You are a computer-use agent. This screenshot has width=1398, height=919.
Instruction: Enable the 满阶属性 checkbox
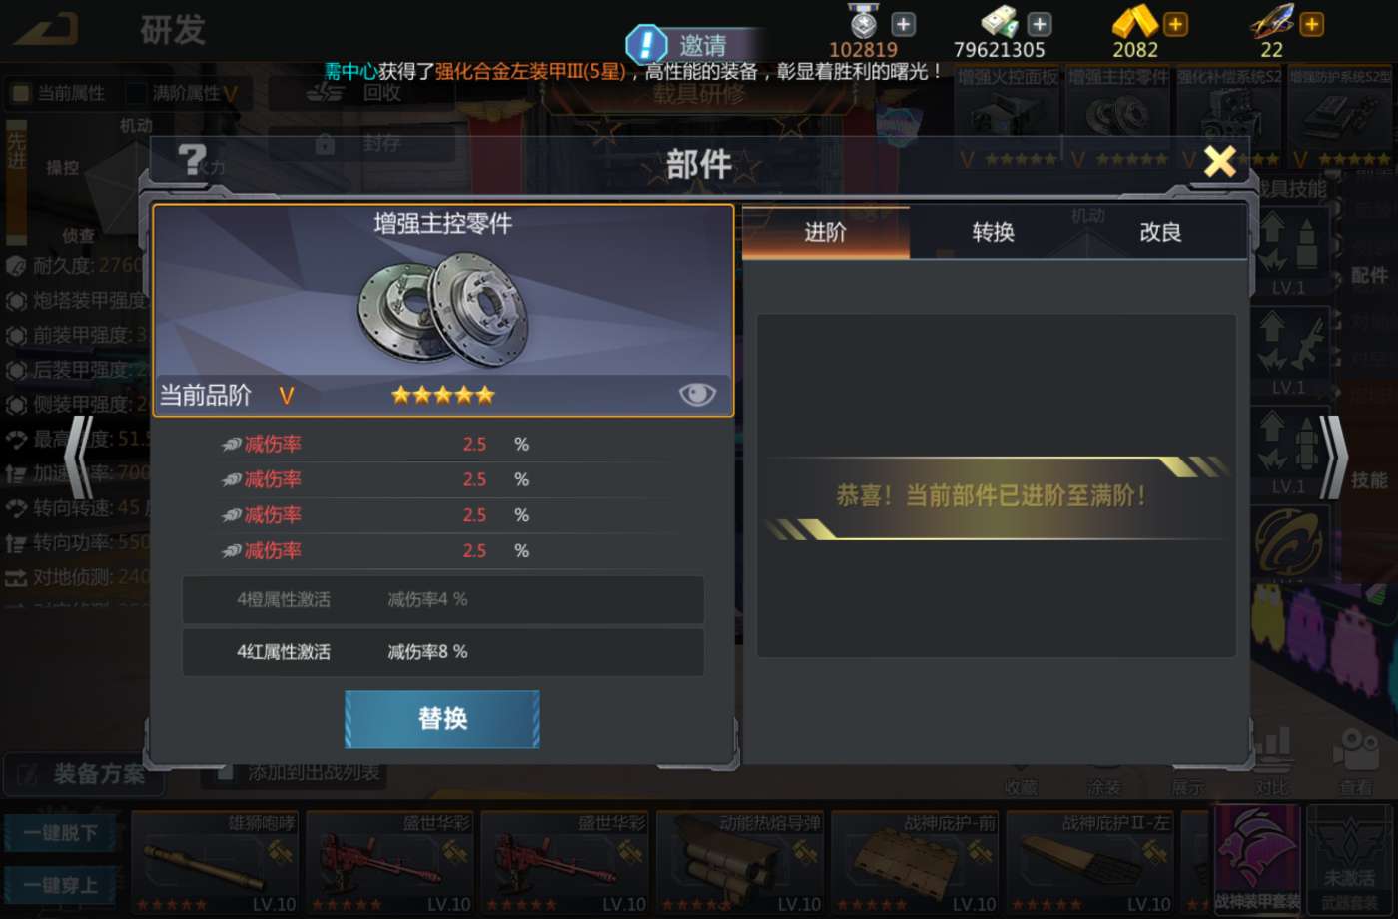coord(136,93)
